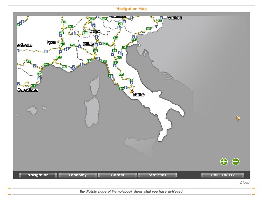Open the Navigation tab
The height and width of the screenshot is (197, 263).
(x=38, y=175)
